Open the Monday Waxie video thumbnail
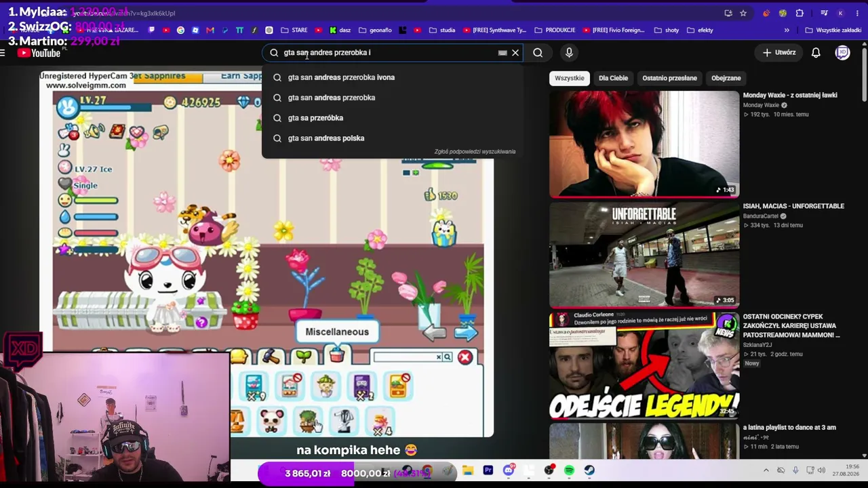Screen dimensions: 868x488 644,144
